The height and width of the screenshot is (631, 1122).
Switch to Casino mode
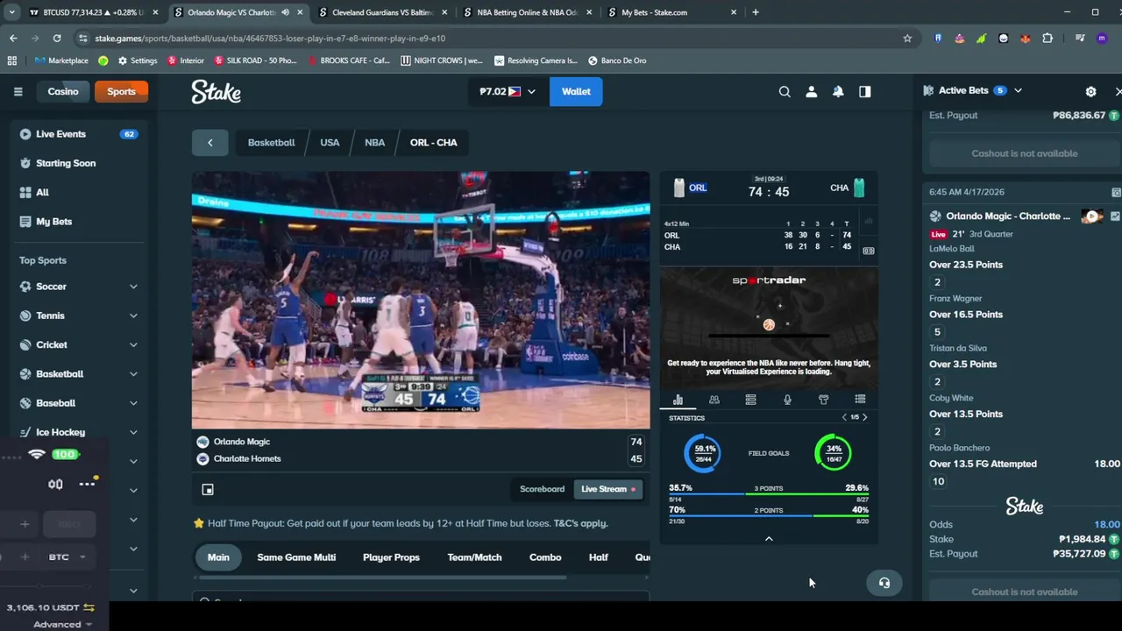pyautogui.click(x=63, y=91)
